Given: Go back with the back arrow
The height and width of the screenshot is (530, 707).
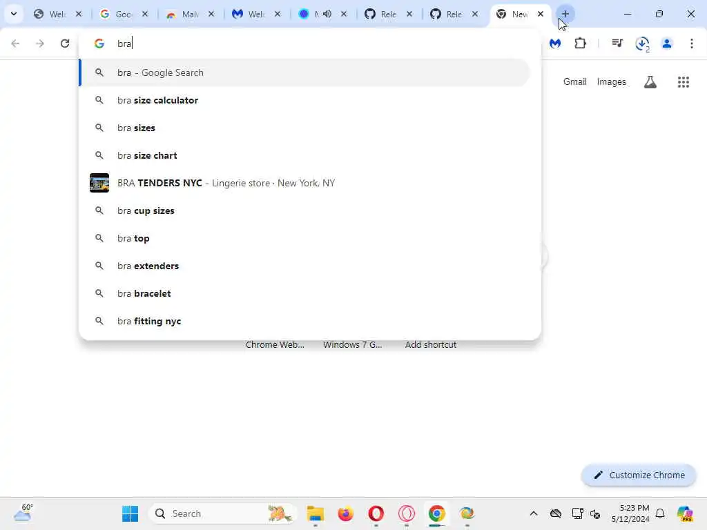Looking at the screenshot, I should 15,43.
